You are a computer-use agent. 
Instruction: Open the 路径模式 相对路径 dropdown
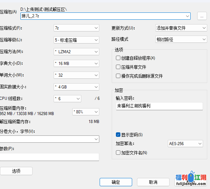[181, 39]
